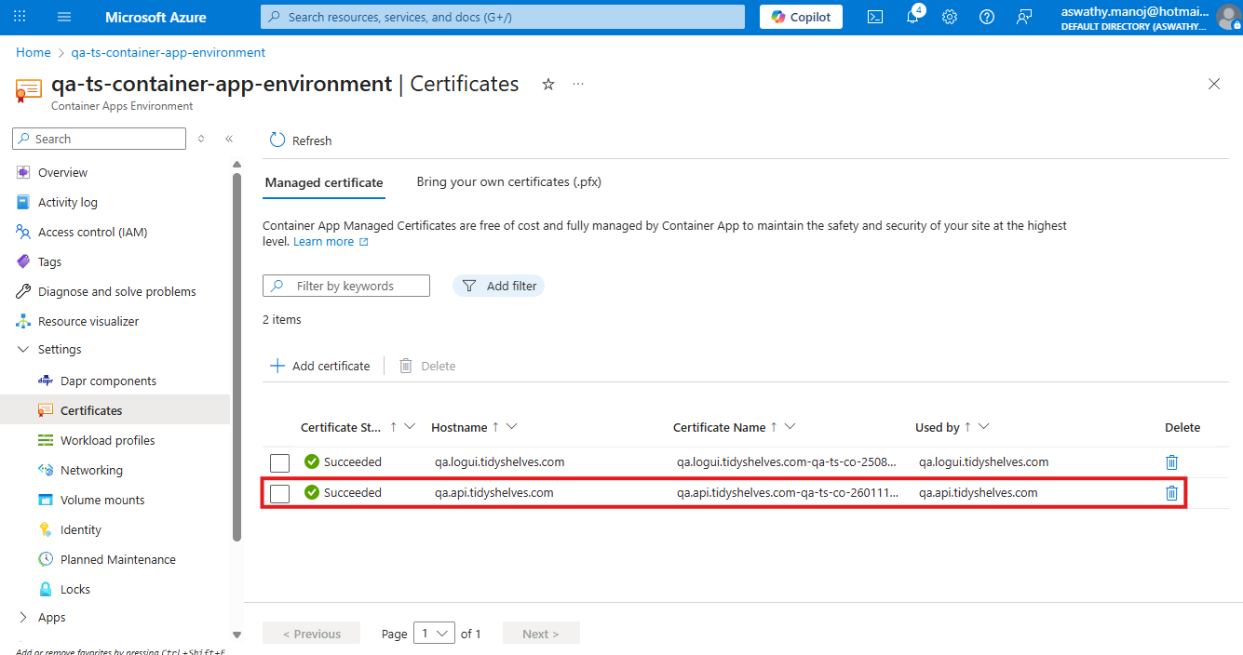
Task: Open the account avatar menu
Action: pyautogui.click(x=1228, y=17)
